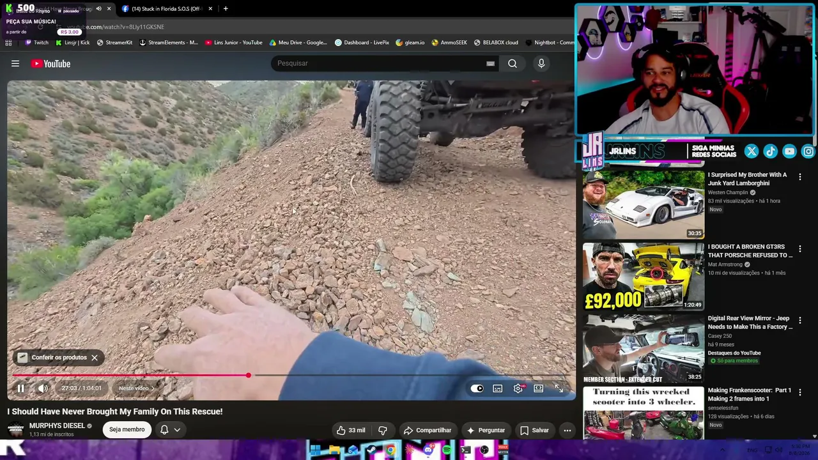
Task: Open the 'Linsjr | Kick' bookmark
Action: coord(73,43)
